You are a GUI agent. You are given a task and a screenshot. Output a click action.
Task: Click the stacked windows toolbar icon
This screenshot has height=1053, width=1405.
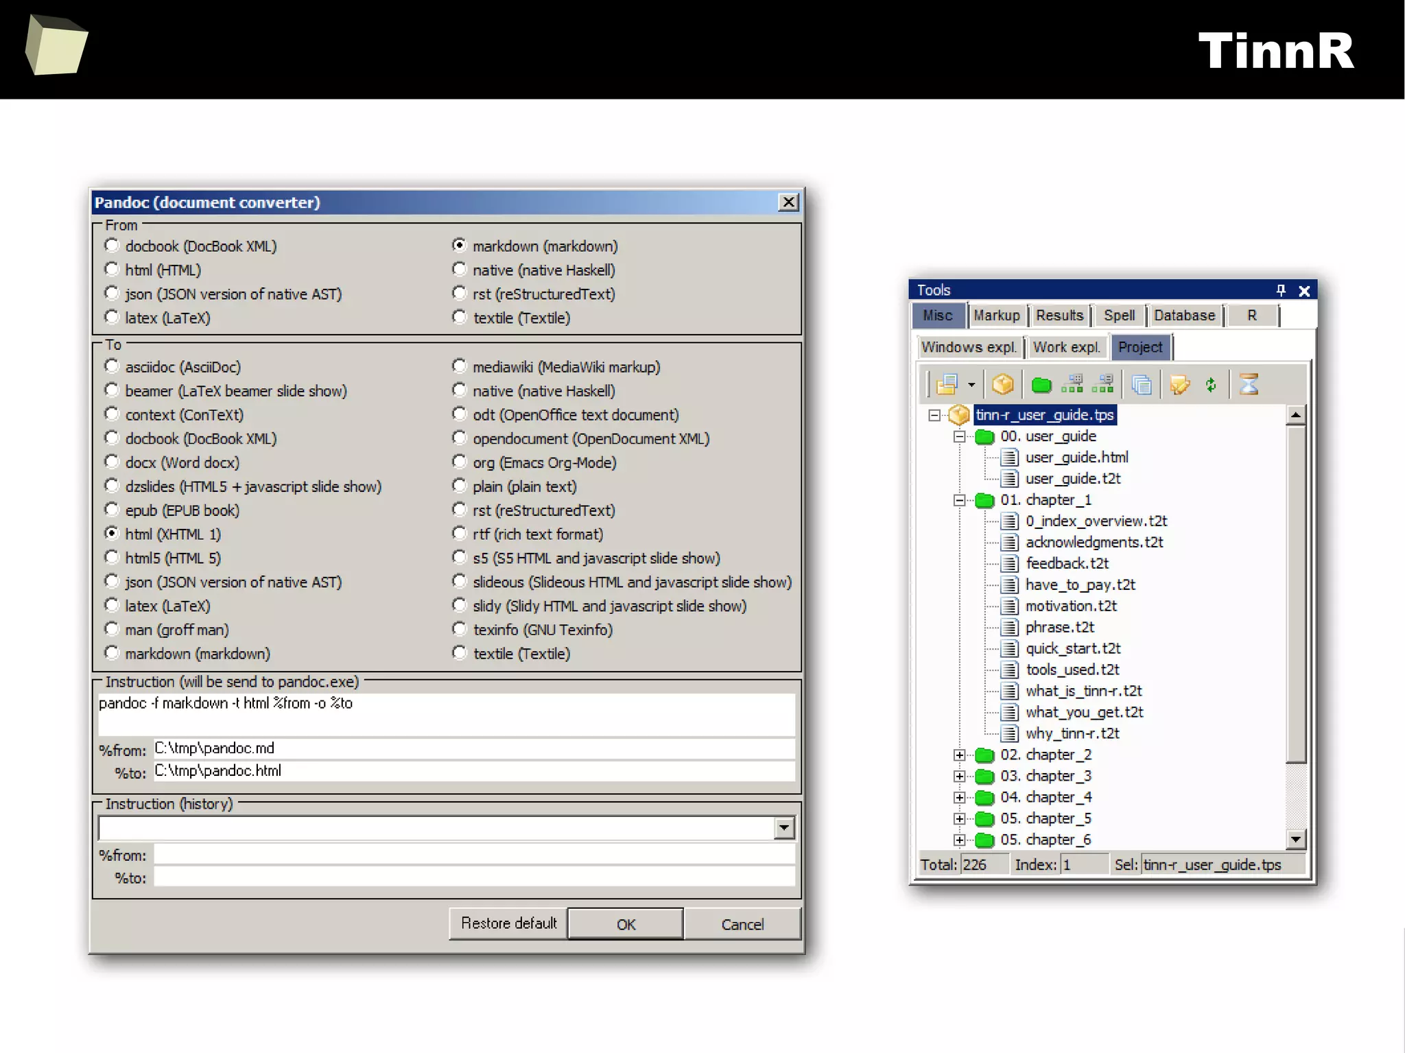1142,385
